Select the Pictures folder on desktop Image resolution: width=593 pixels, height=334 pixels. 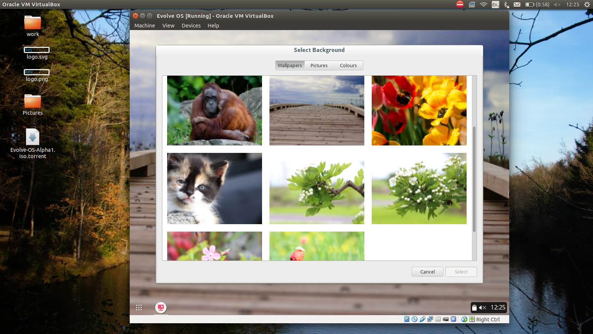click(x=33, y=105)
